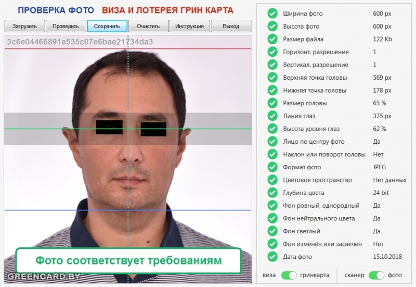
Task: Click the check icon for Дата фото
Action: click(x=272, y=256)
